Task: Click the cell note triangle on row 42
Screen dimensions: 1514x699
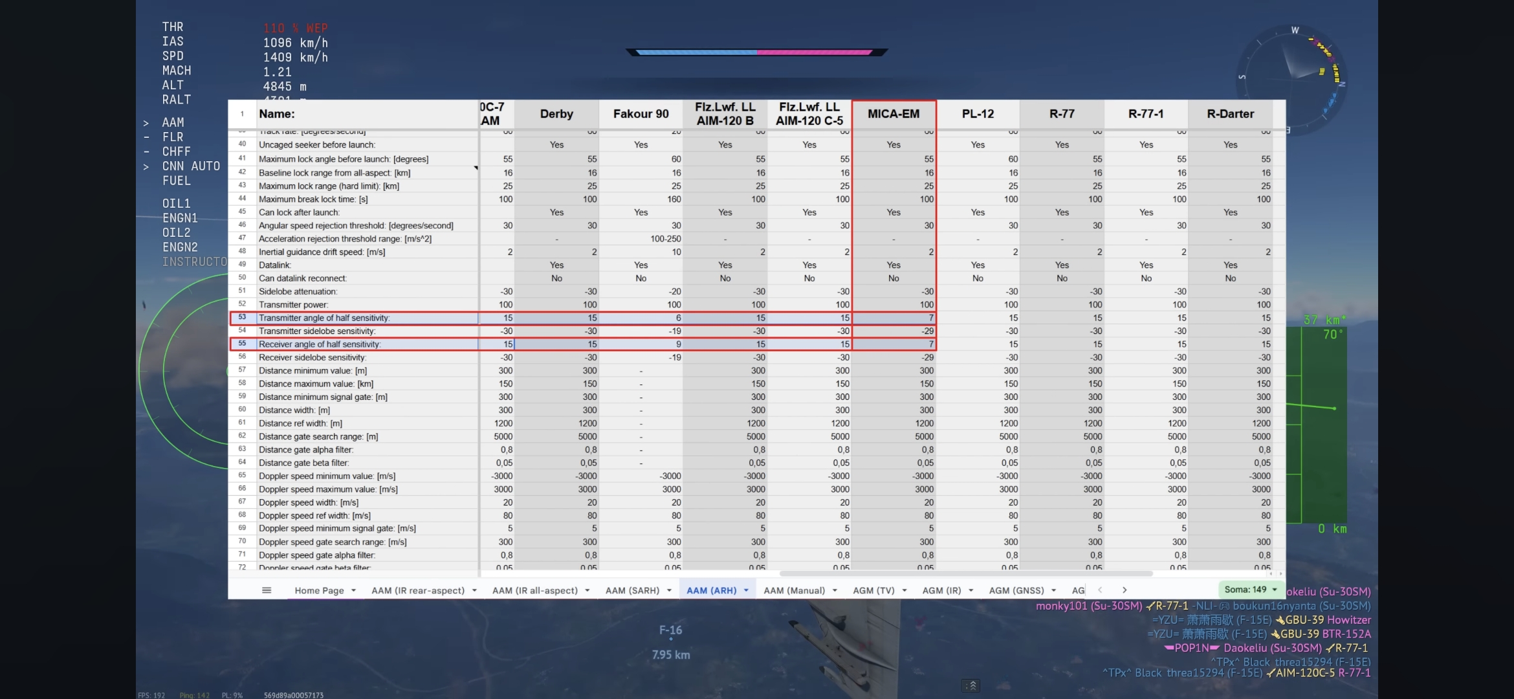Action: point(476,168)
